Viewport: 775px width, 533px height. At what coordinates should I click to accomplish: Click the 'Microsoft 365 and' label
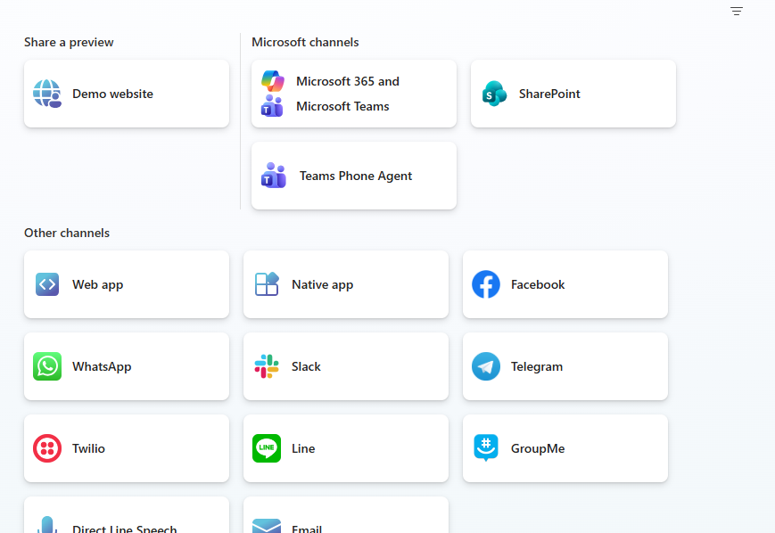(348, 81)
